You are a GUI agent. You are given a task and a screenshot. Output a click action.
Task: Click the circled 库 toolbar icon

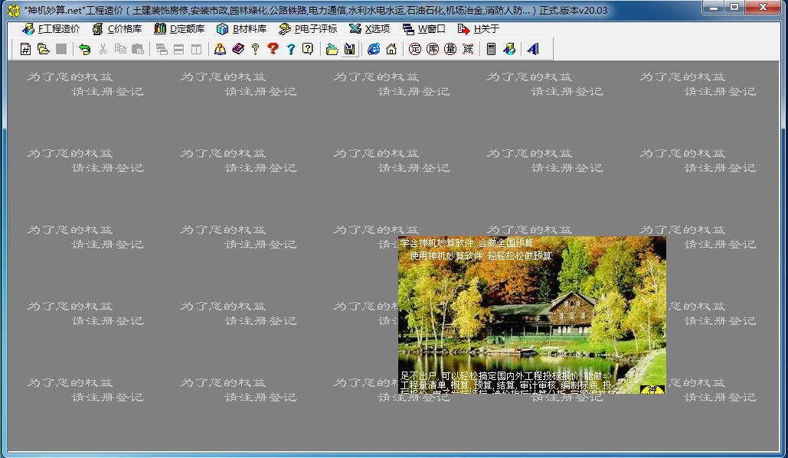(433, 49)
